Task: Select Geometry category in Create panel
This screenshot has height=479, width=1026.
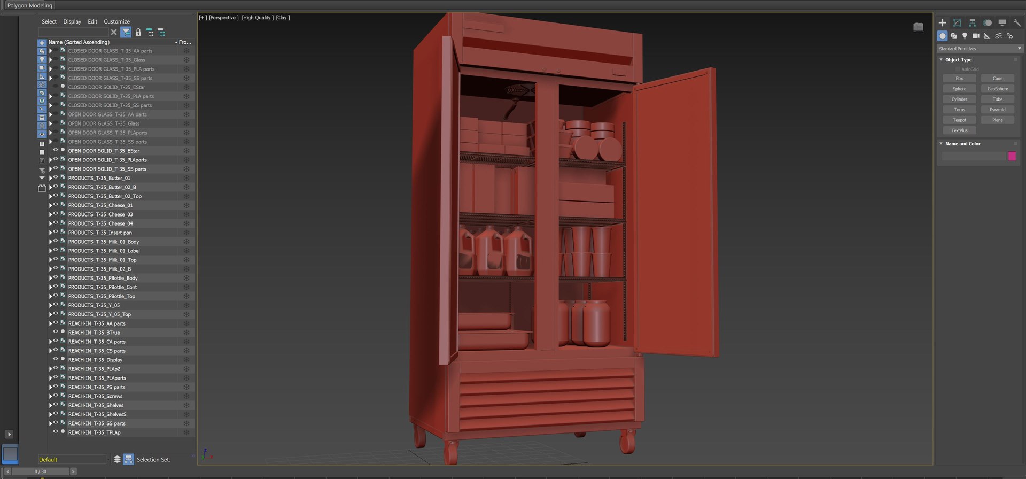Action: coord(942,36)
